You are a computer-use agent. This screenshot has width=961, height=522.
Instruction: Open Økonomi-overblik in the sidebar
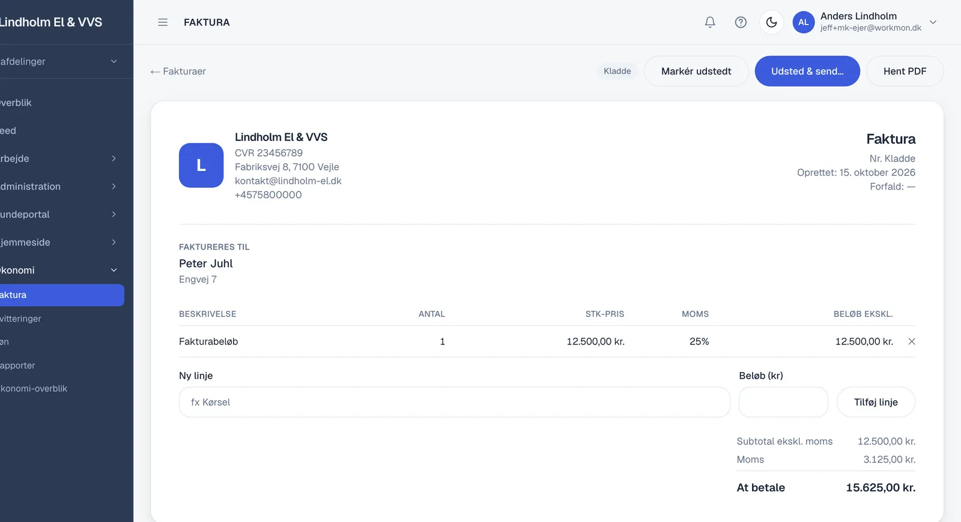[59, 388]
